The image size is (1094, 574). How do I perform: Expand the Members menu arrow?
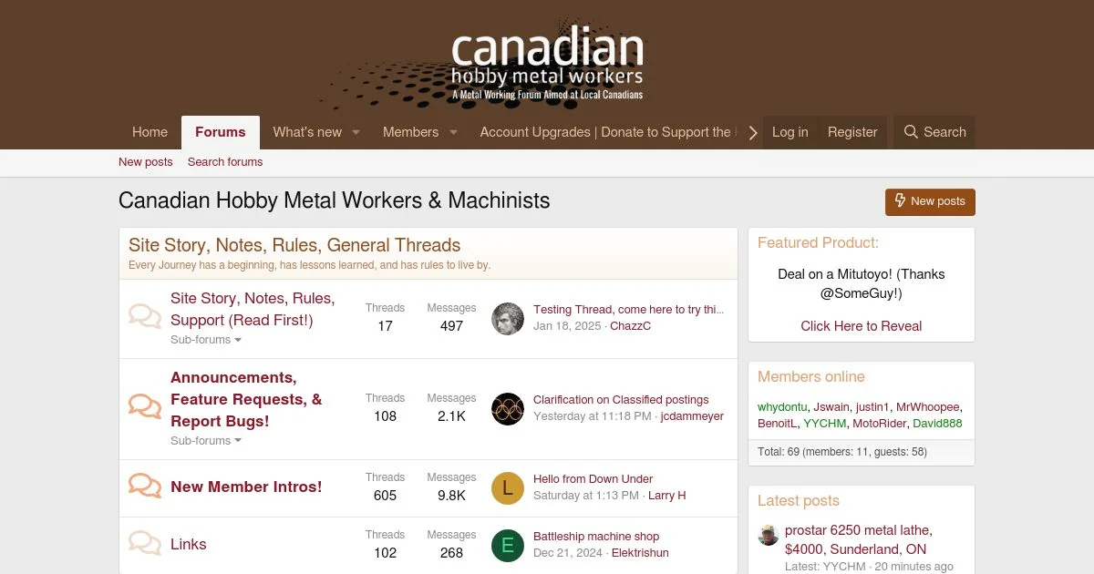(453, 132)
